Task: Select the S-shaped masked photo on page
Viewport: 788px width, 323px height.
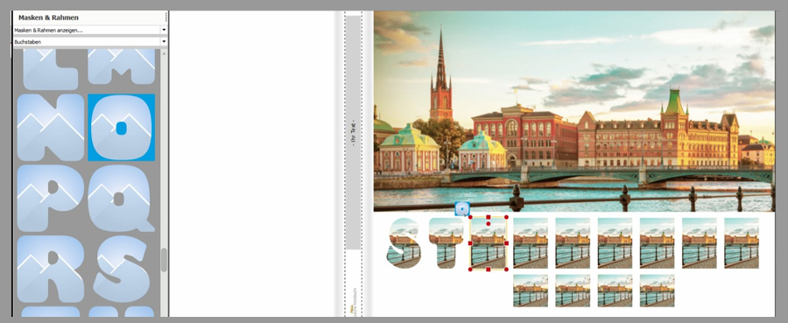Action: click(403, 243)
